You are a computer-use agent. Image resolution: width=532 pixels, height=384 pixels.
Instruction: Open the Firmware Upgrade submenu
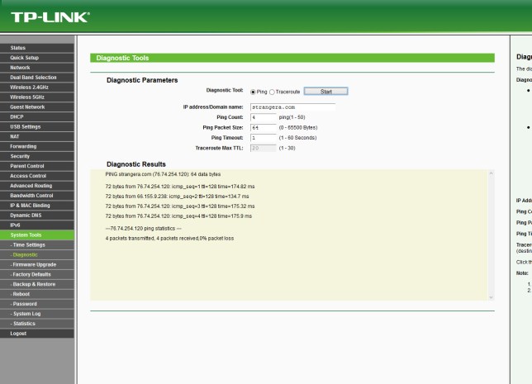pyautogui.click(x=34, y=264)
